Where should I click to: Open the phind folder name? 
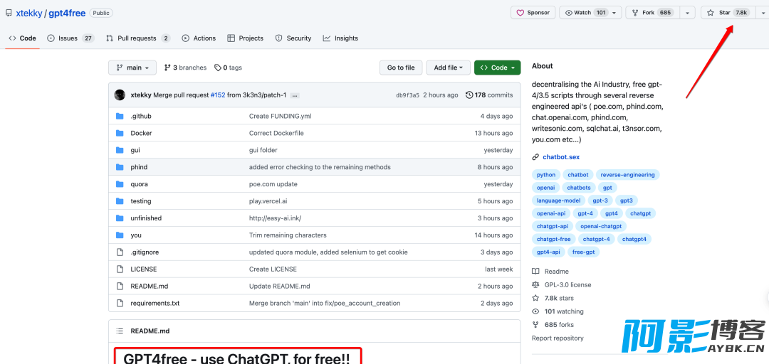pyautogui.click(x=139, y=167)
